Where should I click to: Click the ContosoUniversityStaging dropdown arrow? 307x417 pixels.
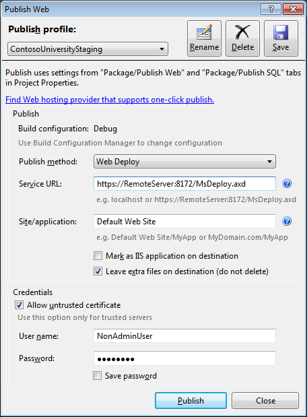click(x=162, y=49)
